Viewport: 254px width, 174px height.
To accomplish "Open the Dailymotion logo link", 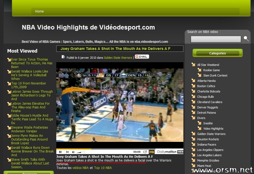I will (167, 152).
